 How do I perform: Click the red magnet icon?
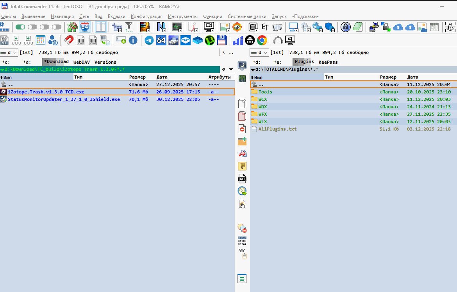(x=69, y=40)
